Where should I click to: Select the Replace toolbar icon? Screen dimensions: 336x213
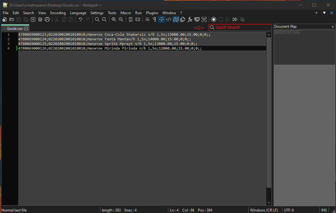tap(104, 19)
